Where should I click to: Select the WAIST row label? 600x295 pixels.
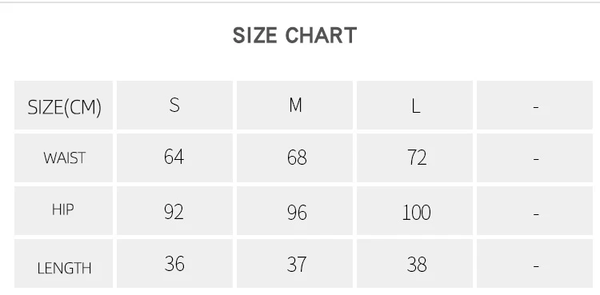(63, 157)
